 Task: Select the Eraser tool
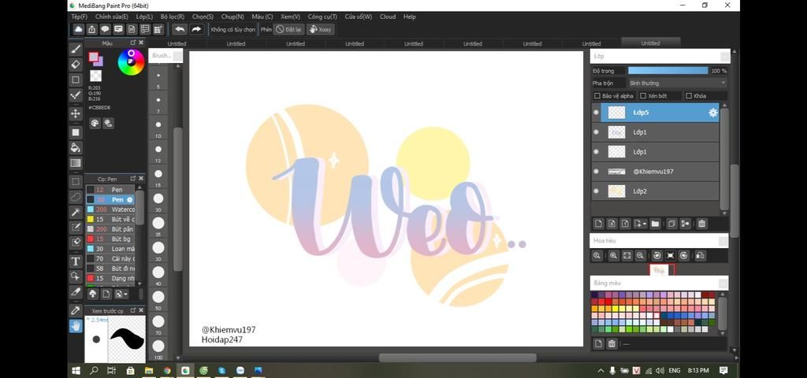[x=76, y=65]
